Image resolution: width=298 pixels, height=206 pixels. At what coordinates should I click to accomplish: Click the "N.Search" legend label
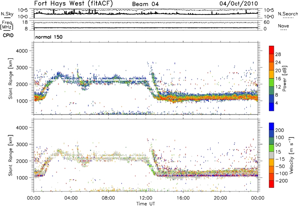[288, 14]
